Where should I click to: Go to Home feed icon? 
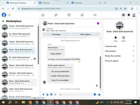43,15
